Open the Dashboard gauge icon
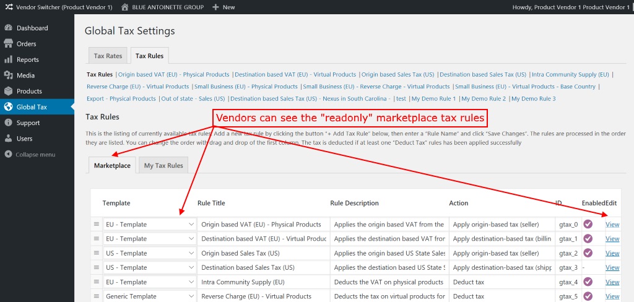 click(8, 28)
